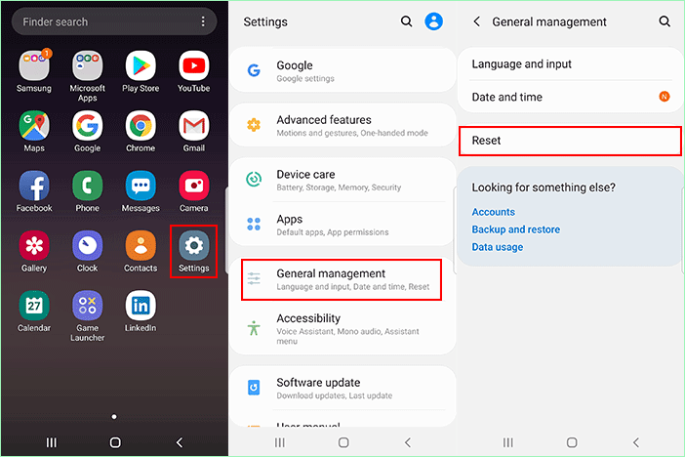685x457 pixels.
Task: Open Device care settings
Action: pos(342,180)
